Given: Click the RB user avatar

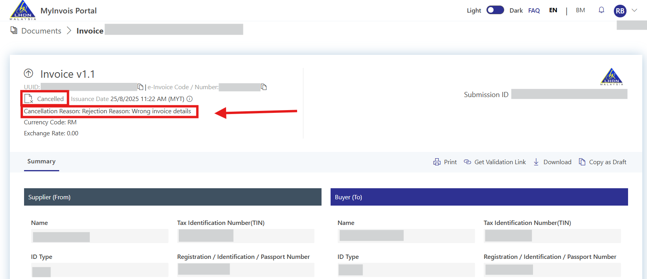Looking at the screenshot, I should (620, 11).
